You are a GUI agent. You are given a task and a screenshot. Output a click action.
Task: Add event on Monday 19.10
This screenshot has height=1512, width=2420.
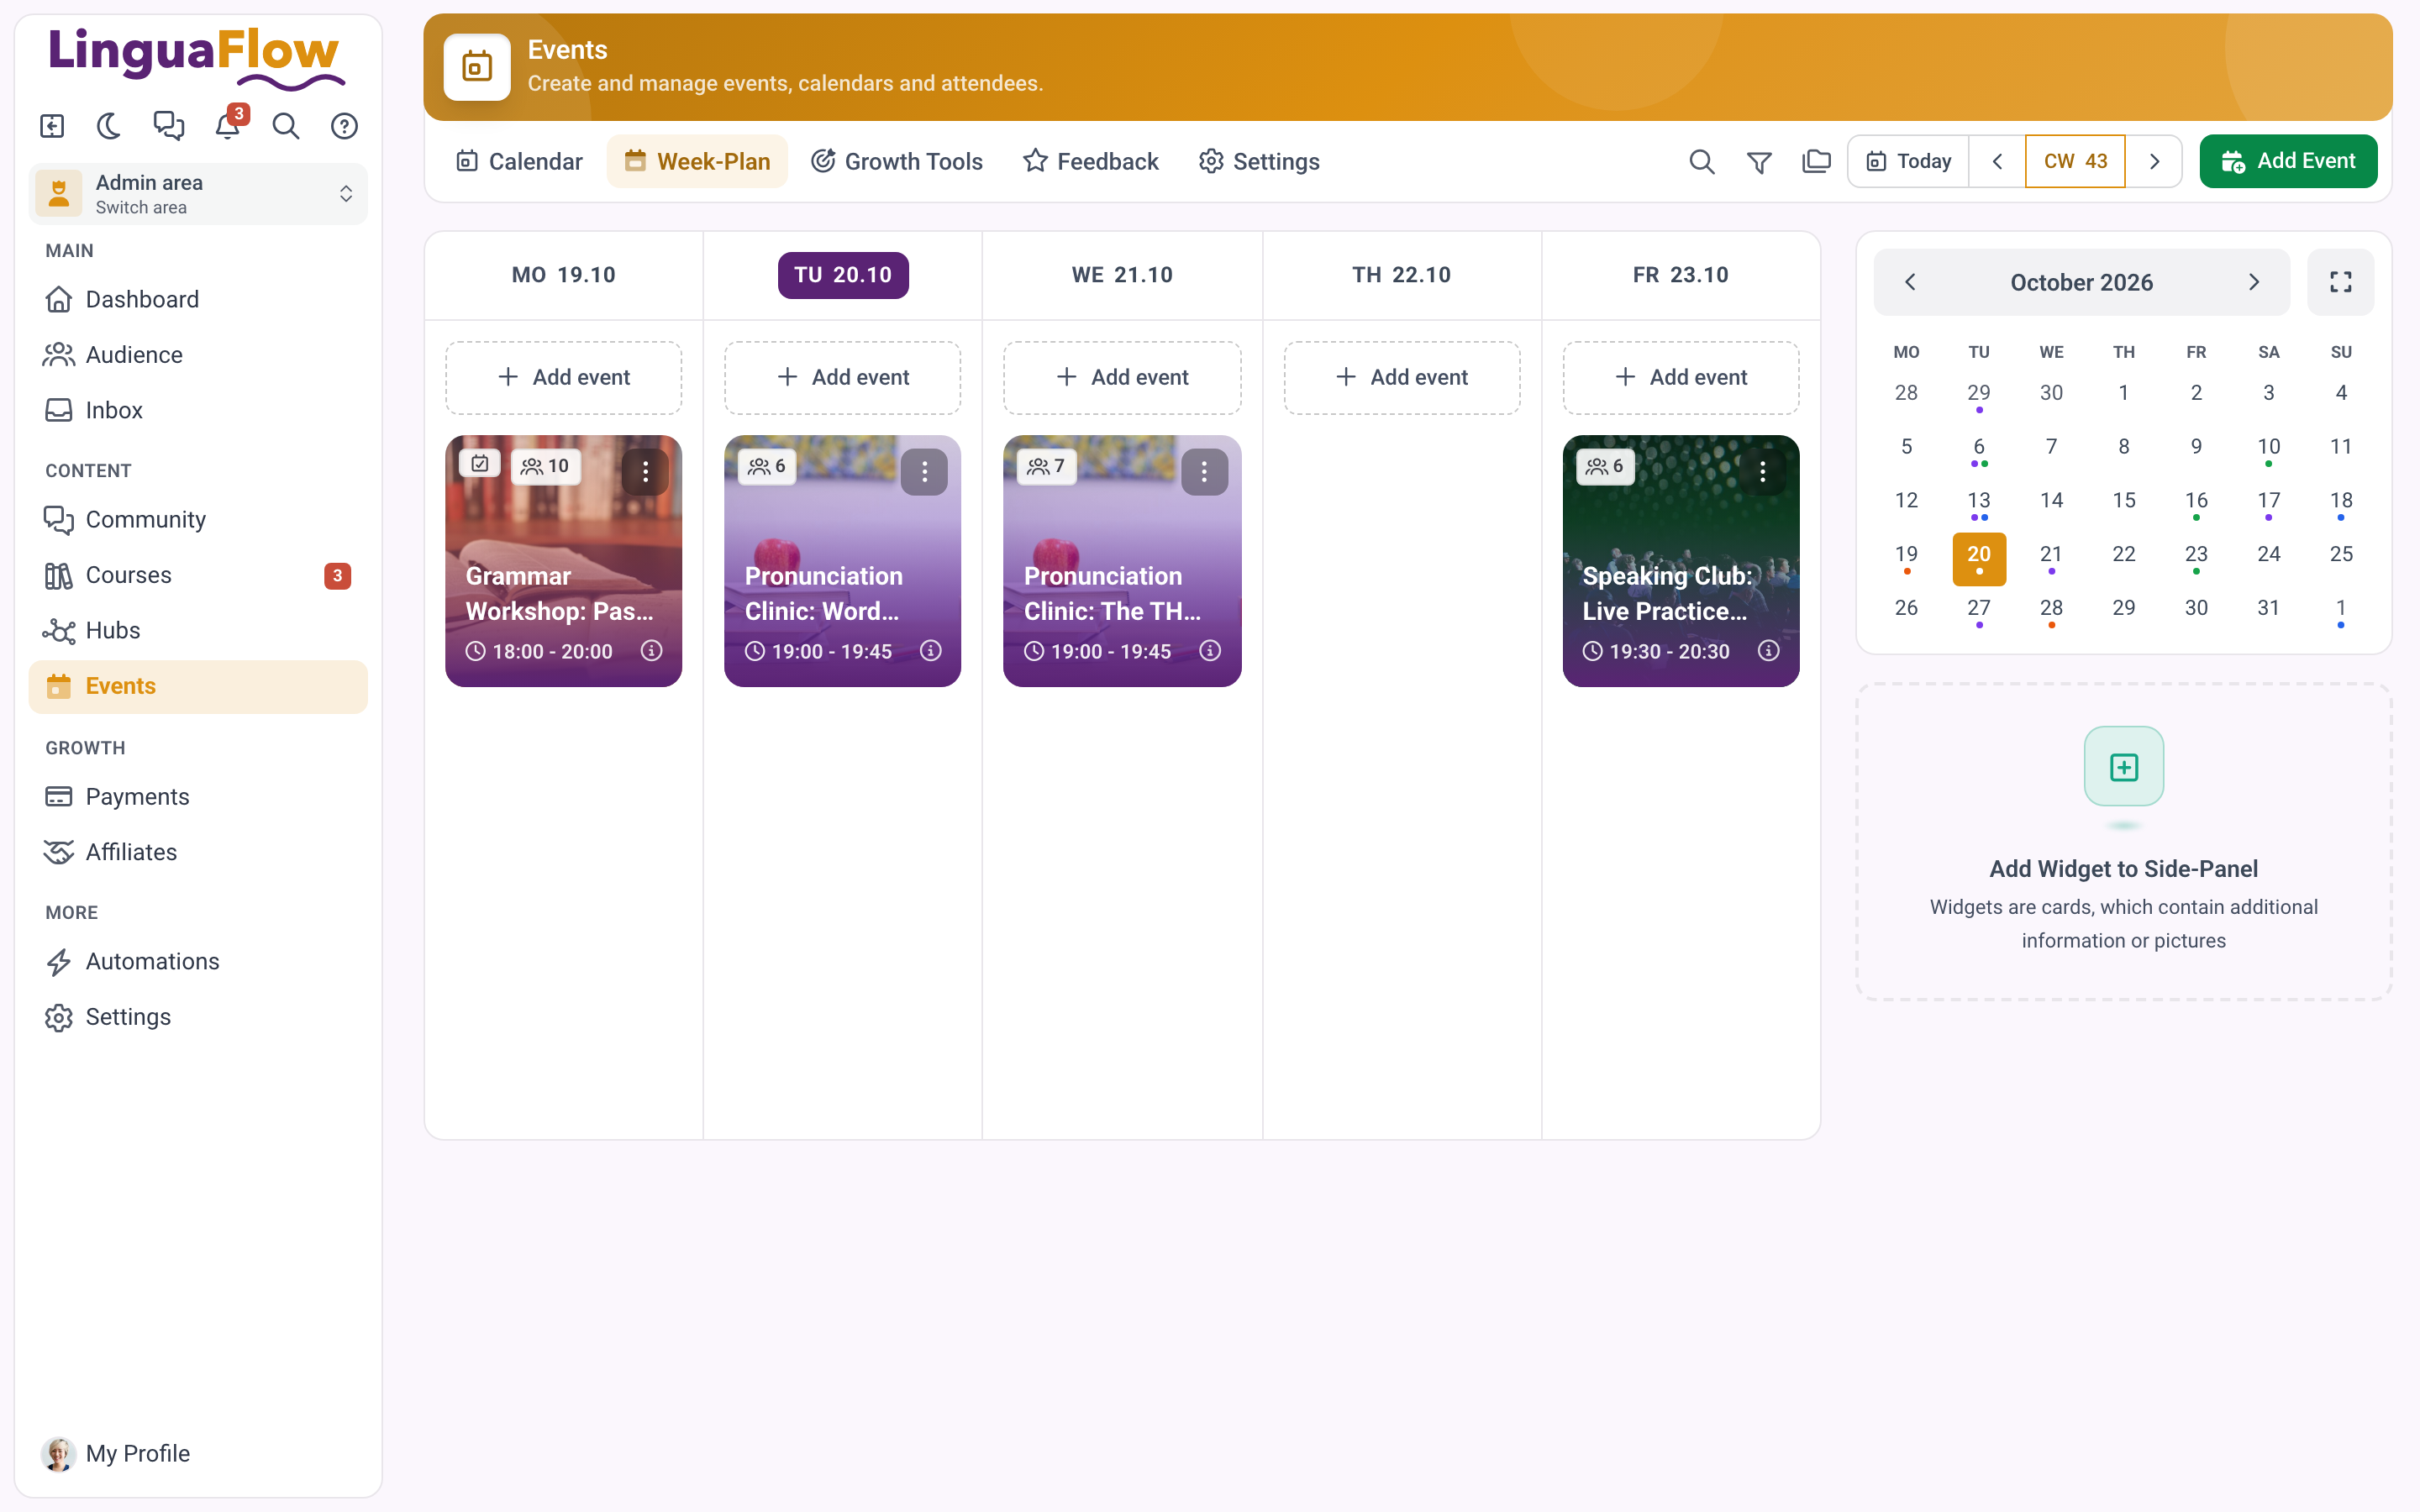coord(563,377)
